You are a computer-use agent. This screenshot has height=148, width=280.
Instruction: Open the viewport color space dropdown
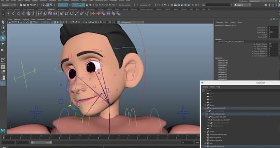pyautogui.click(x=132, y=22)
